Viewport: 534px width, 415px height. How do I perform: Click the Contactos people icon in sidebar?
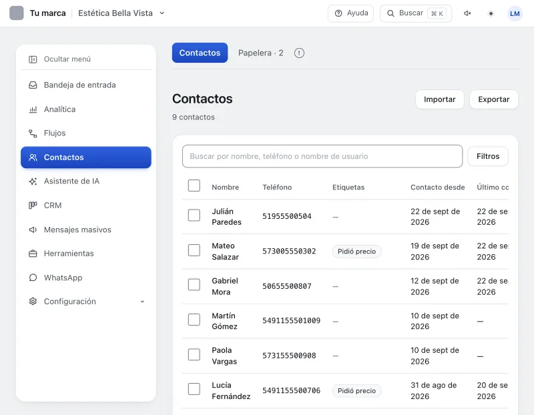[x=33, y=157]
